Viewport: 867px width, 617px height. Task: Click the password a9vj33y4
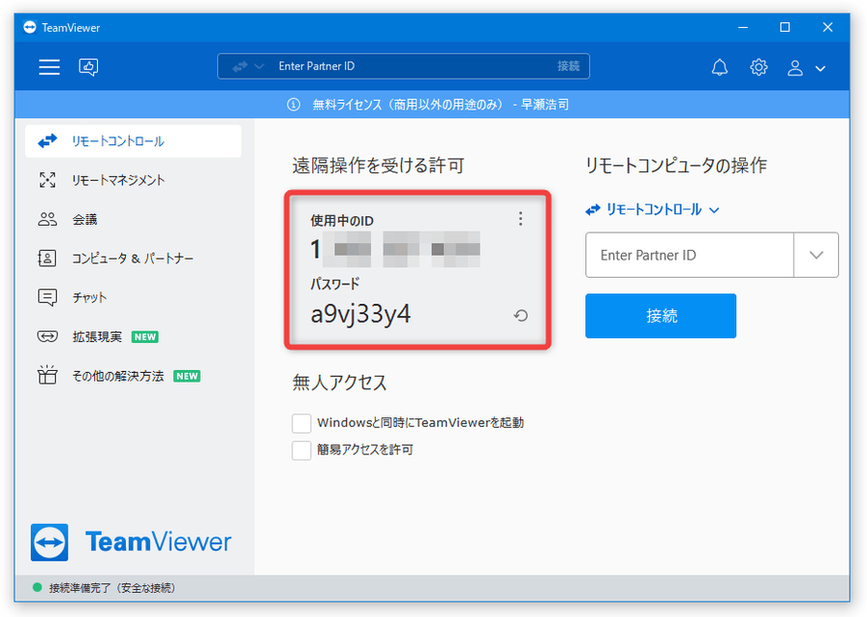click(360, 314)
